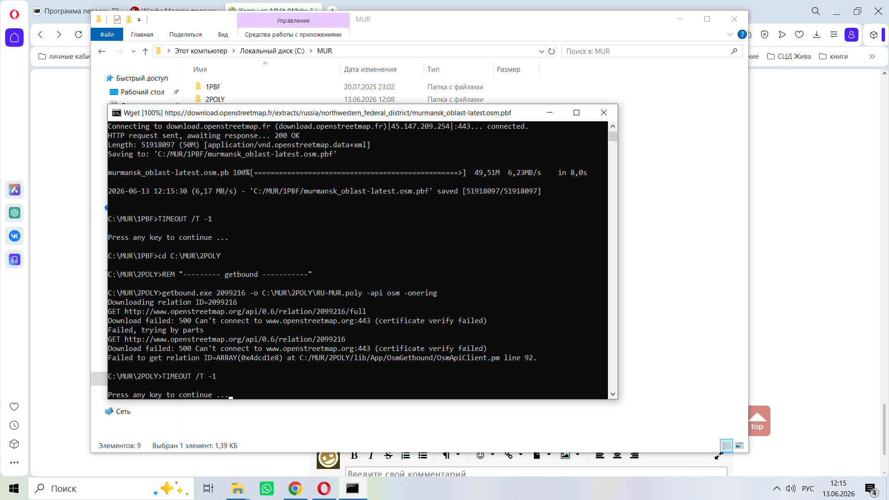The width and height of the screenshot is (889, 500).
Task: Show hidden system tray icons
Action: pos(777,488)
